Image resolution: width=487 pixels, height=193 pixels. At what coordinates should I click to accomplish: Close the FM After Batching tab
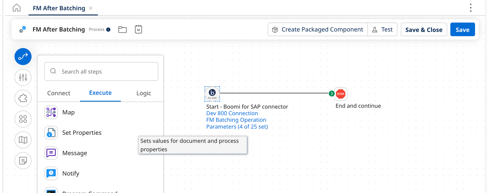(91, 8)
